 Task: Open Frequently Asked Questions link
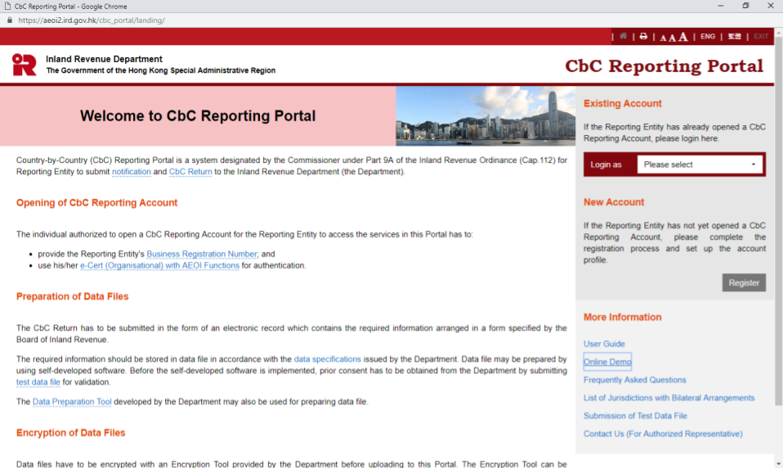[635, 380]
